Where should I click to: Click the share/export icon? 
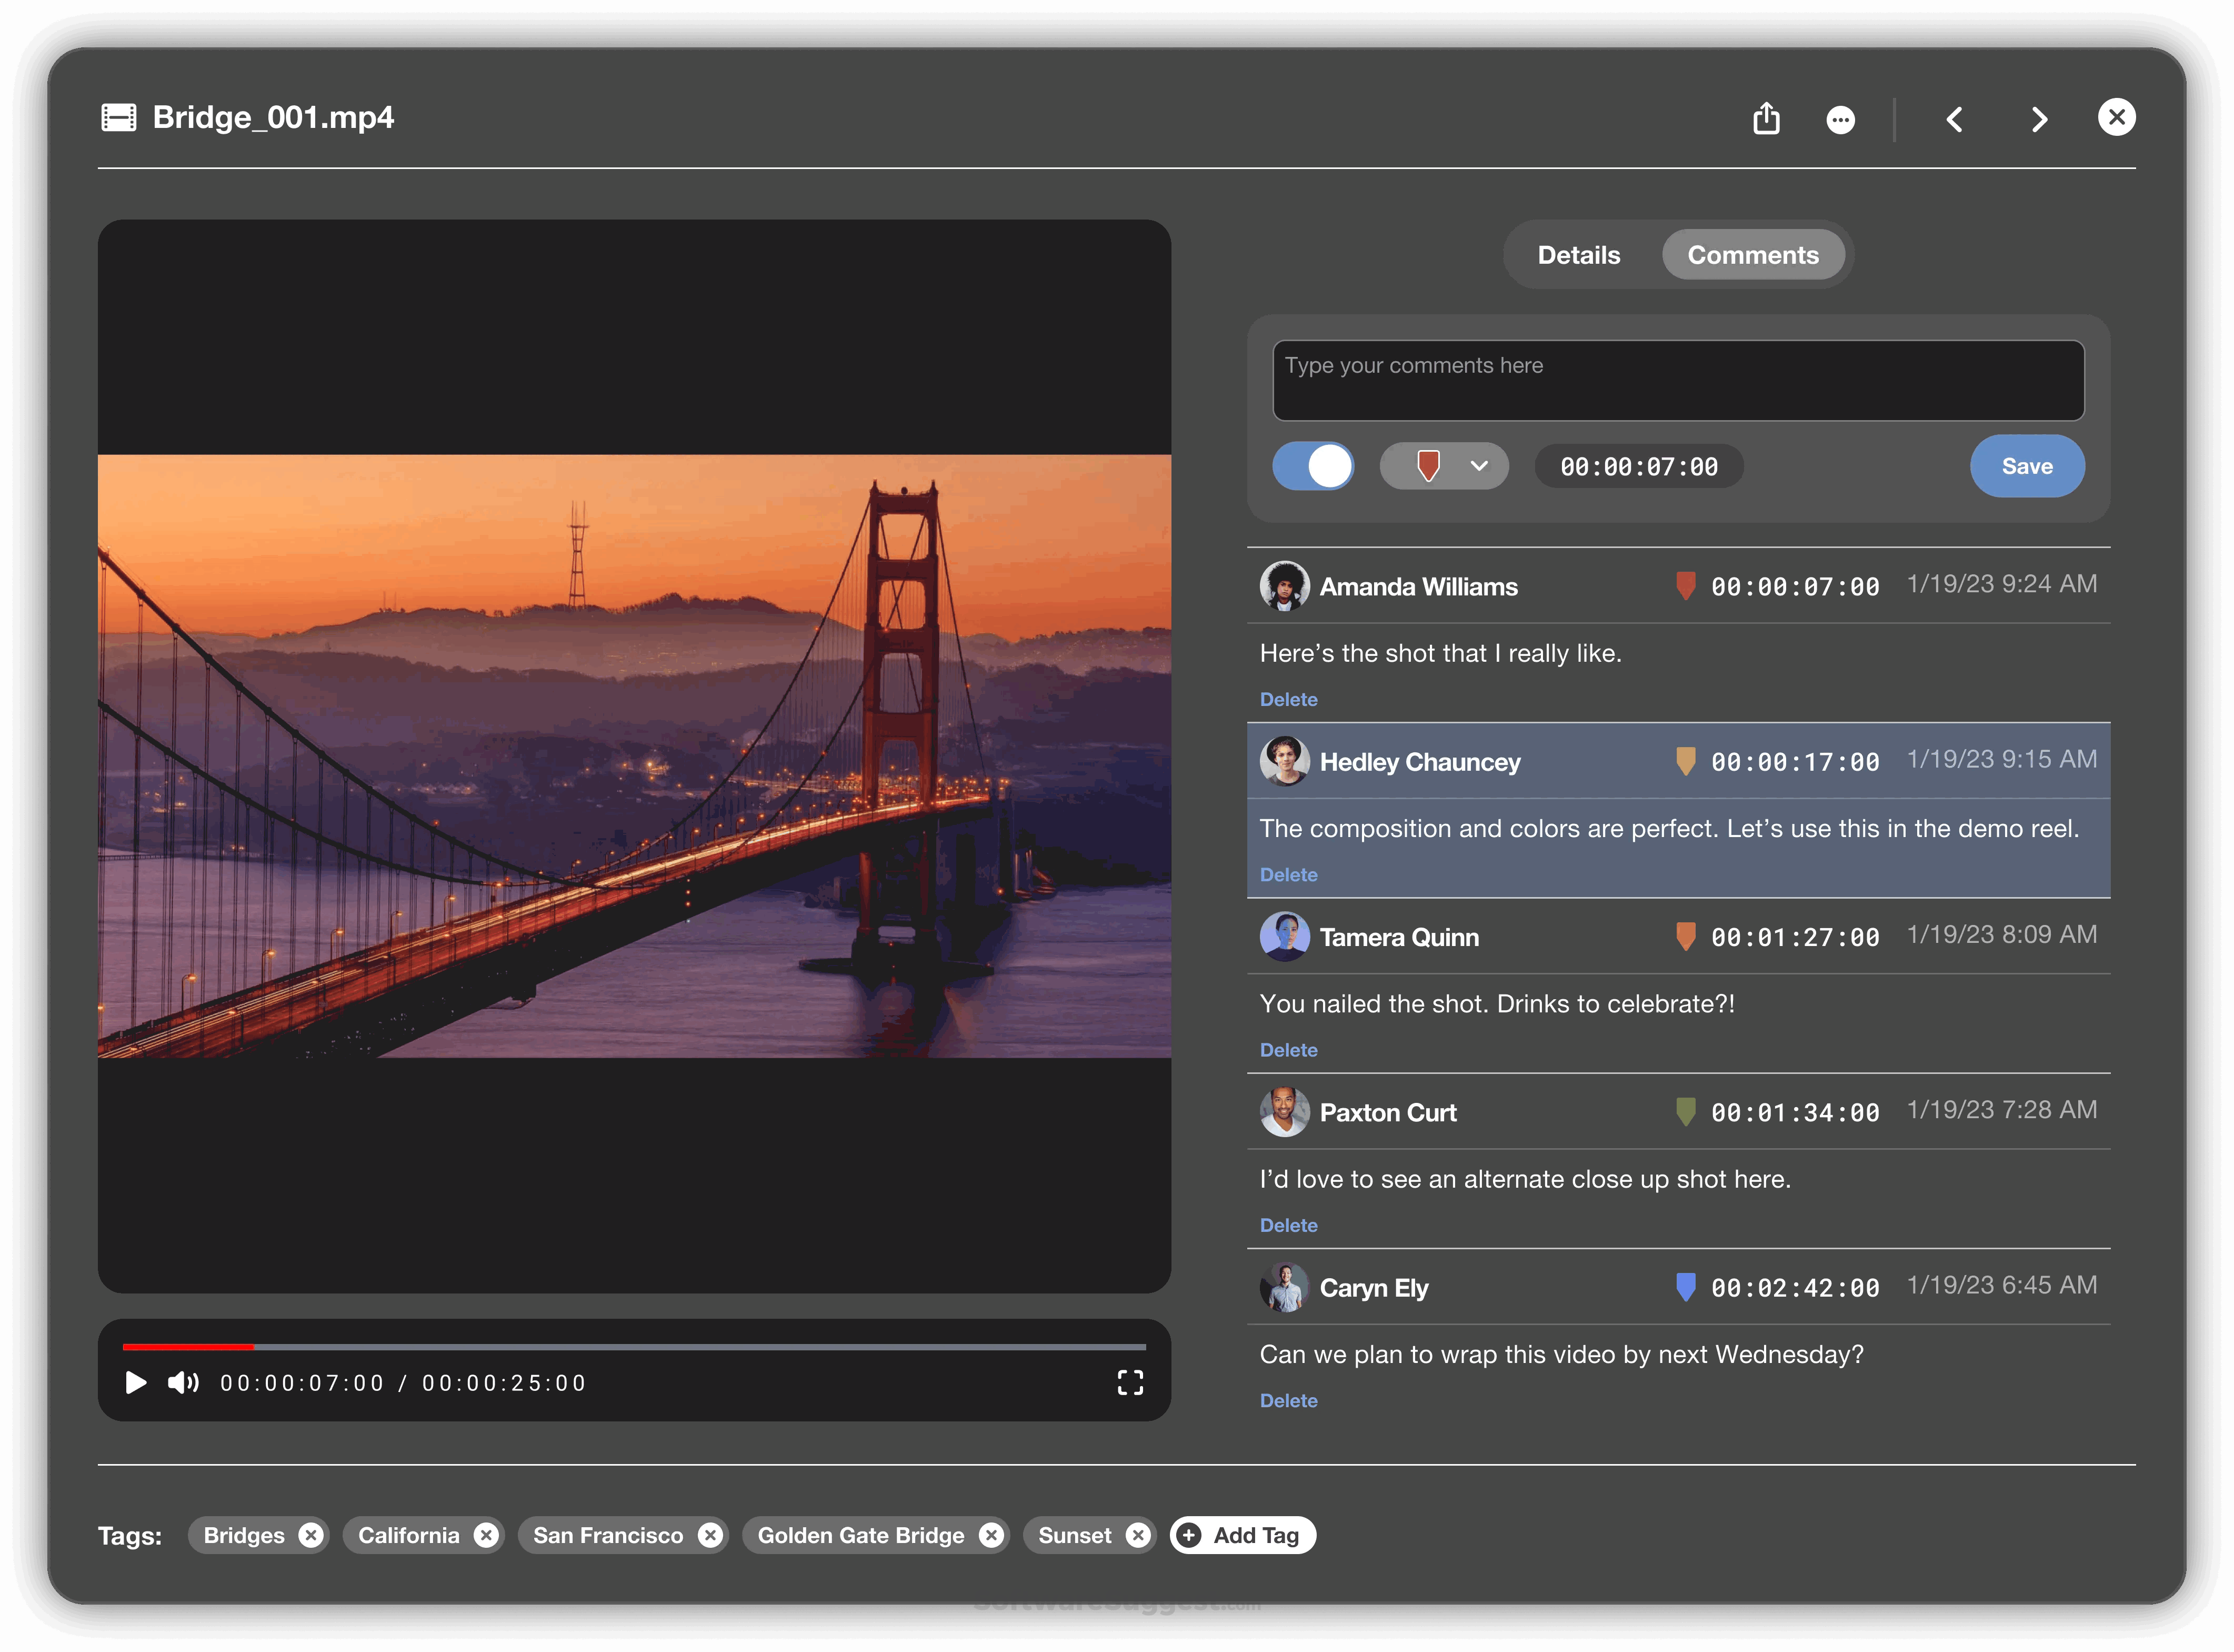point(1766,119)
